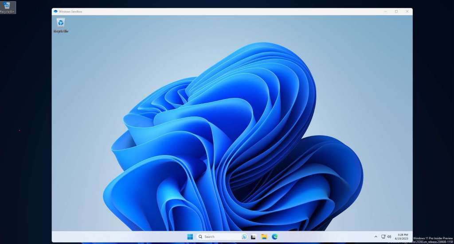Open the volume speaker tray icon
454x244 pixels.
click(x=389, y=237)
